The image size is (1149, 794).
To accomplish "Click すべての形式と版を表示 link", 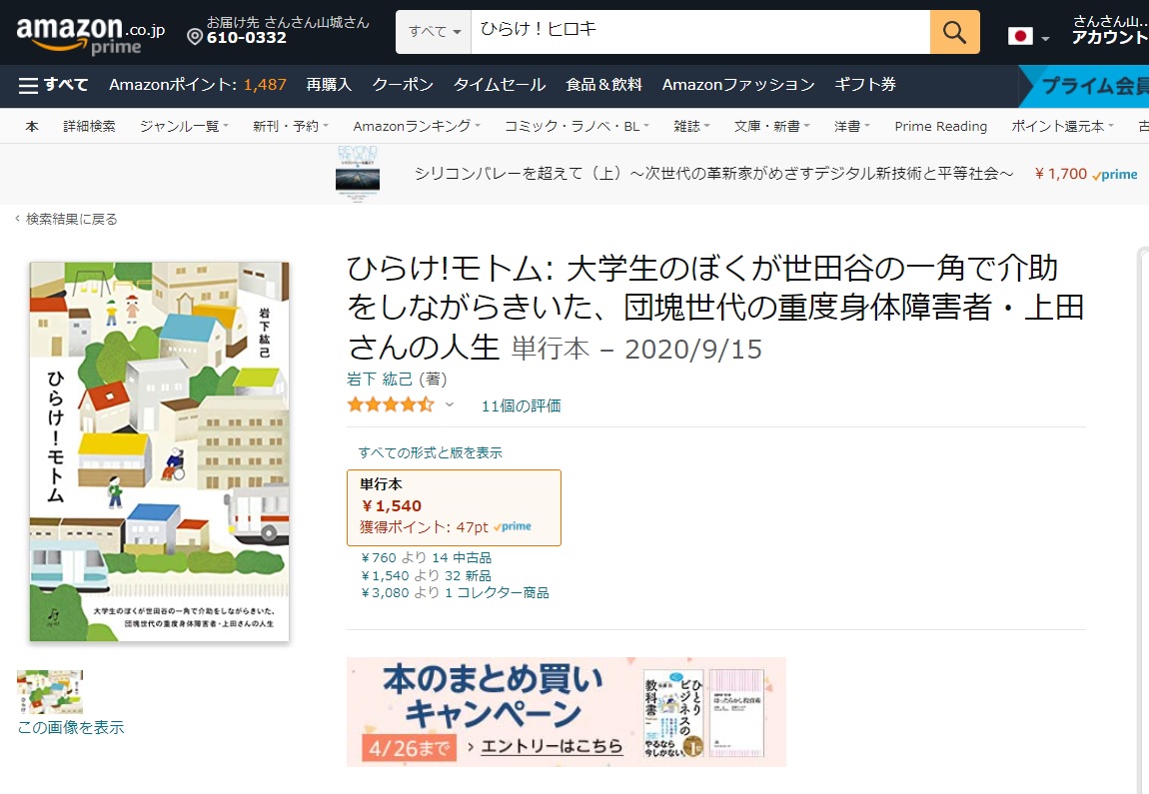I will (x=431, y=452).
